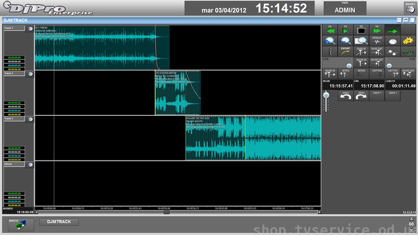418x235 pixels.
Task: Click the zoom in magnifier icon
Action: tap(330, 41)
